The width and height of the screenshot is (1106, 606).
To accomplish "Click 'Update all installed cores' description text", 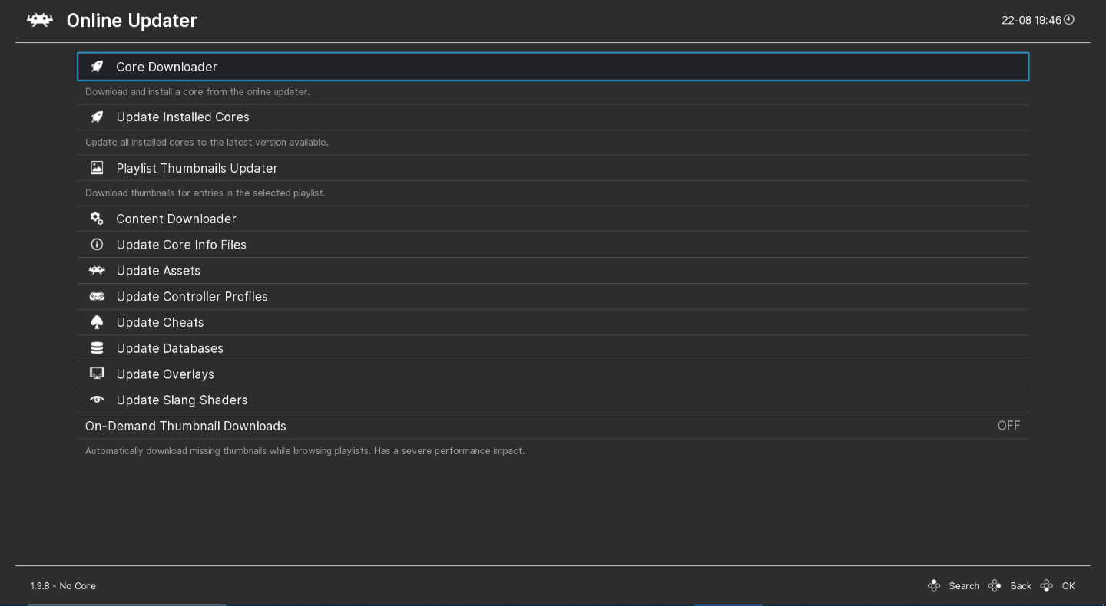I will click(207, 143).
